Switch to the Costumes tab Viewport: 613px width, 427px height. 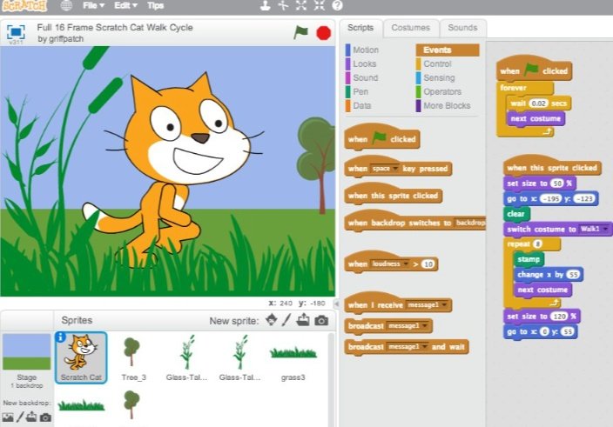point(410,28)
